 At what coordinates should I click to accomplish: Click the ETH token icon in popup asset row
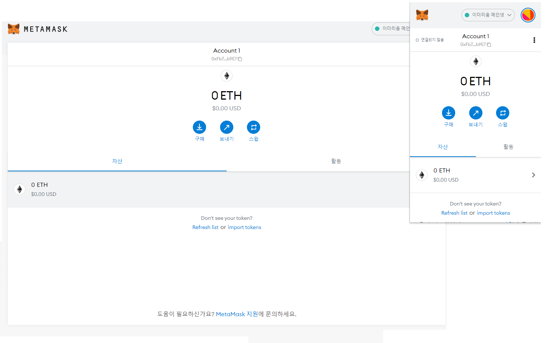pyautogui.click(x=422, y=175)
